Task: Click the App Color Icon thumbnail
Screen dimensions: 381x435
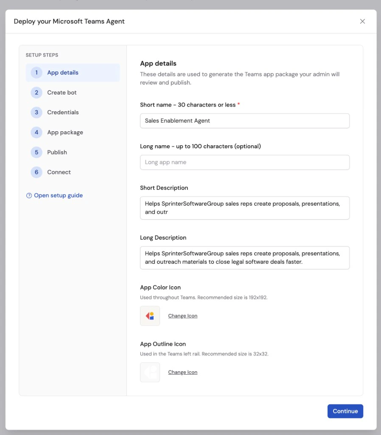Action: [x=150, y=316]
